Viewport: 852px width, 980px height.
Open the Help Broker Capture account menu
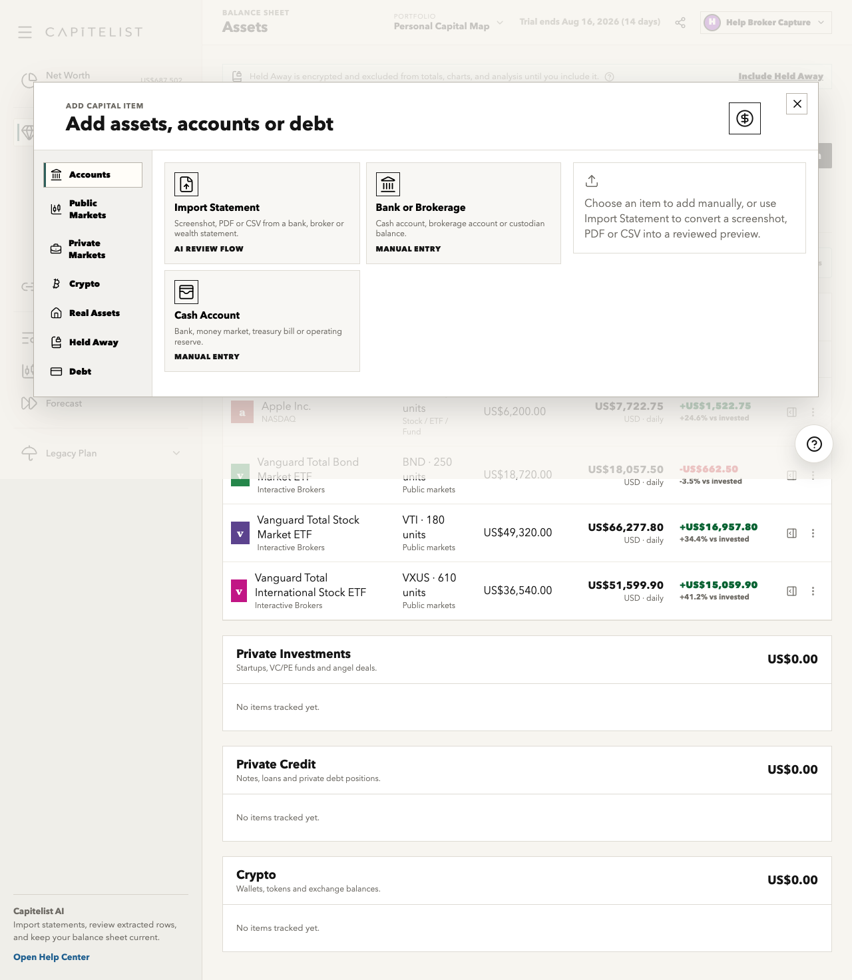[766, 23]
